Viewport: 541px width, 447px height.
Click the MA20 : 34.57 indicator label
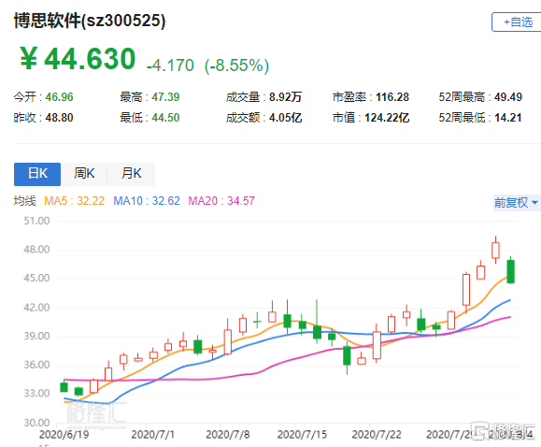221,201
